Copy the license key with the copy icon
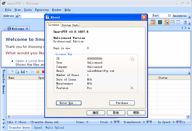The image size is (192, 131). (x=132, y=59)
